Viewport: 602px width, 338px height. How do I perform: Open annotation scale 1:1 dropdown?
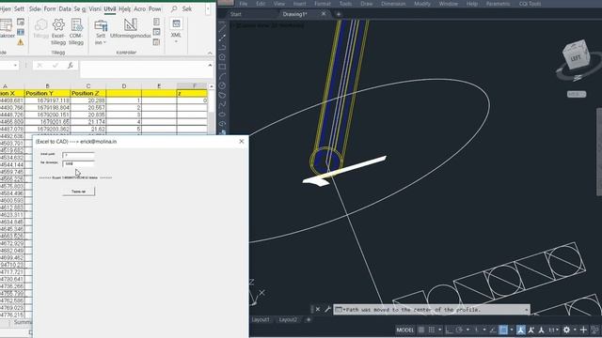pos(553,330)
